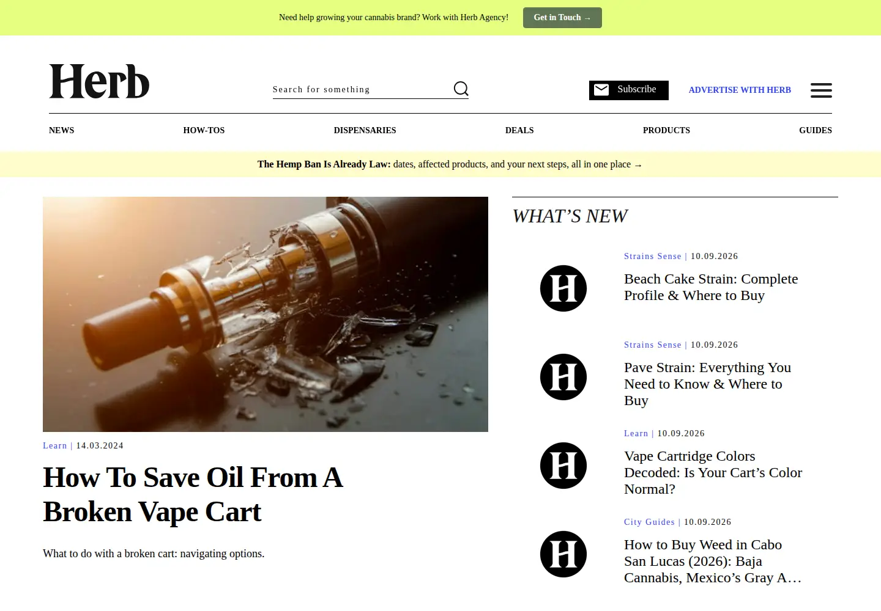Open Beach Cake Strain article title
Image resolution: width=881 pixels, height=611 pixels.
point(711,287)
